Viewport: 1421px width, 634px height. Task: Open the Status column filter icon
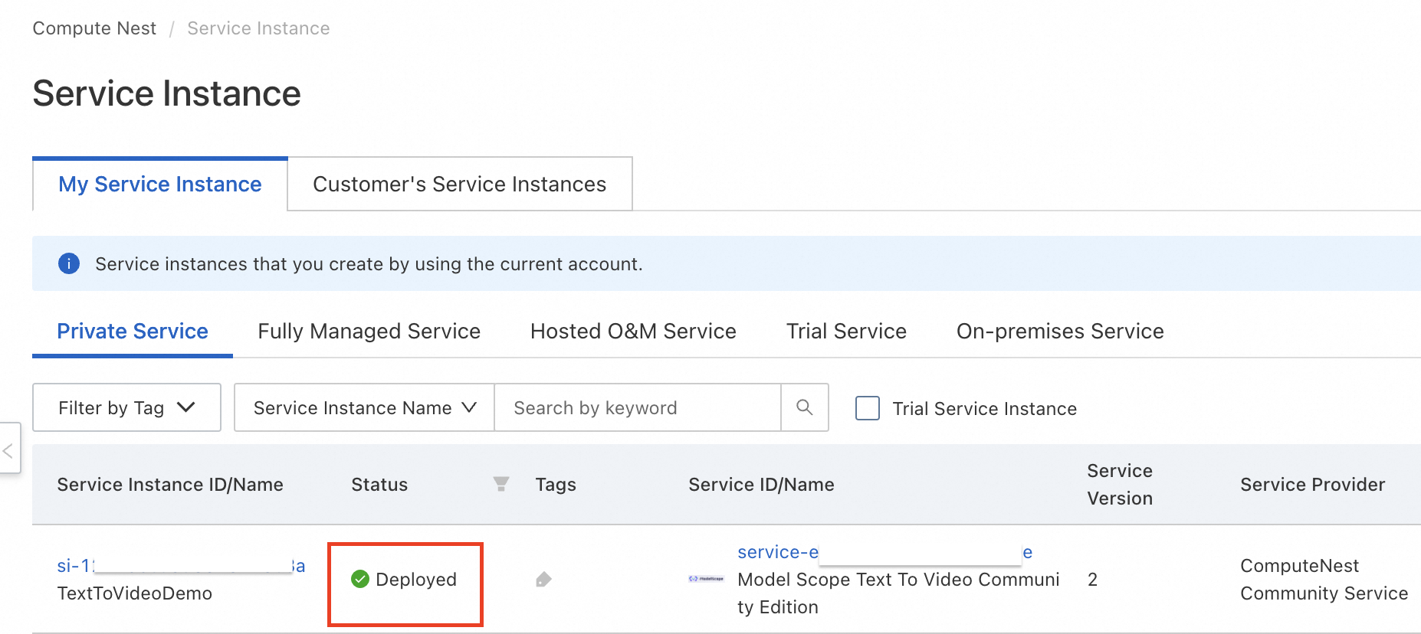501,484
